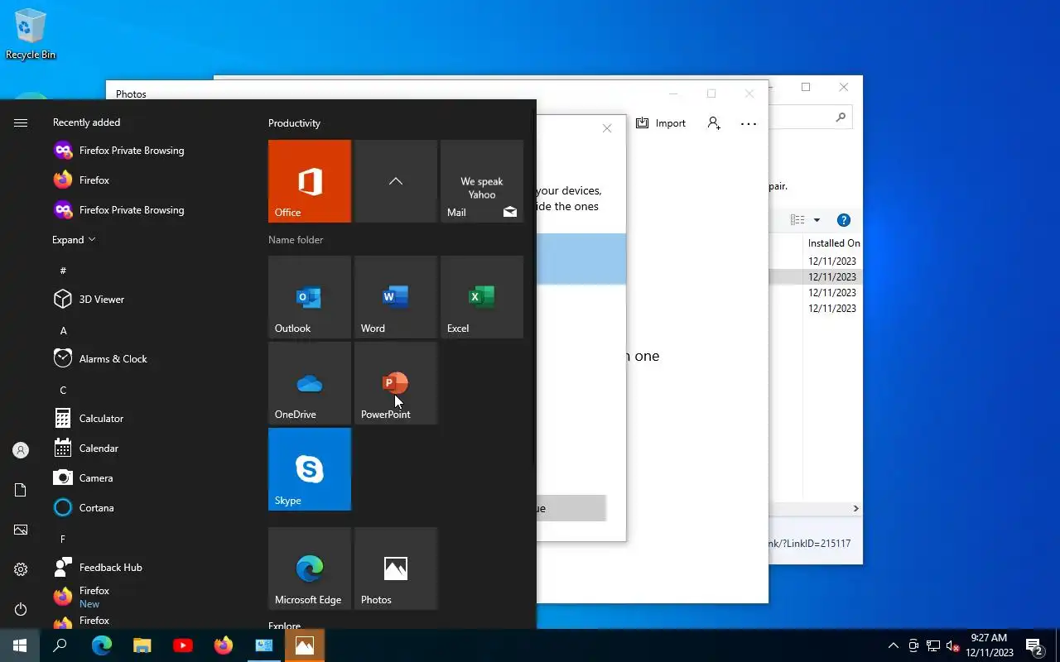This screenshot has height=662, width=1060.
Task: Open the Photos tile
Action: click(x=396, y=568)
